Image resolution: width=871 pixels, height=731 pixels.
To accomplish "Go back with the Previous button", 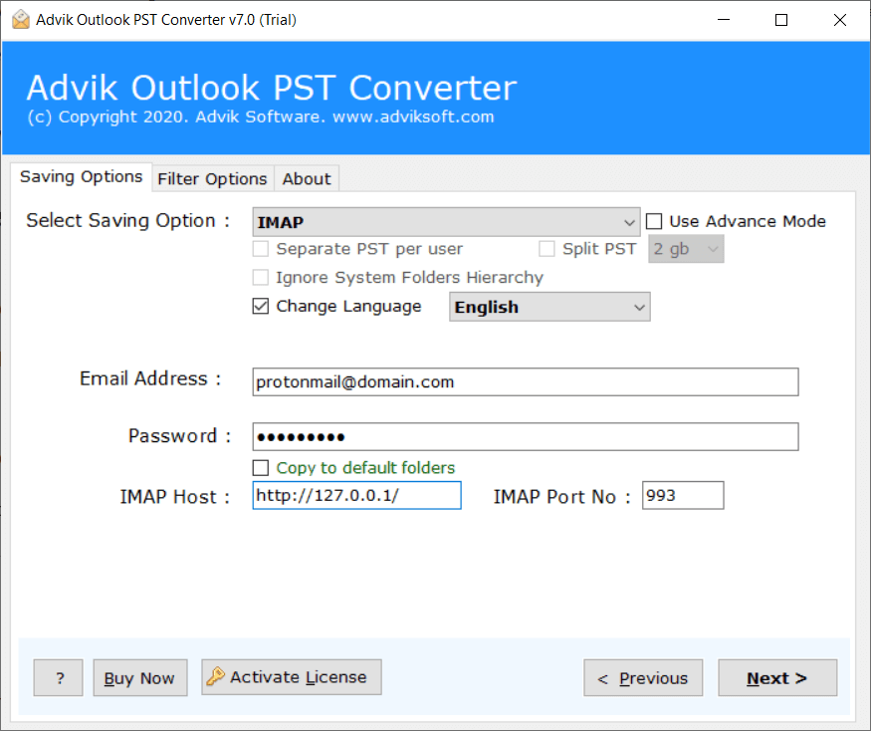I will point(643,677).
